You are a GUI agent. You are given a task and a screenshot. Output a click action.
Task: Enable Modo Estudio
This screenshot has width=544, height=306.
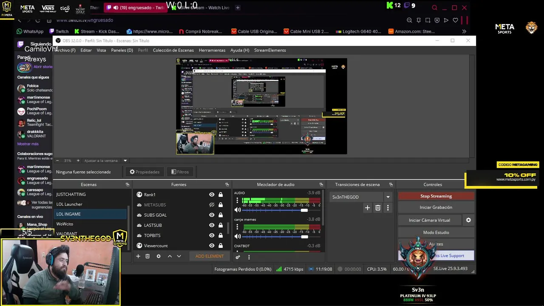click(x=436, y=232)
